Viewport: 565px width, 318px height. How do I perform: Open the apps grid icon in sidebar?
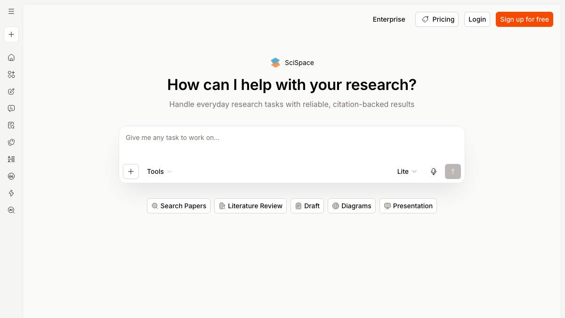(x=11, y=74)
